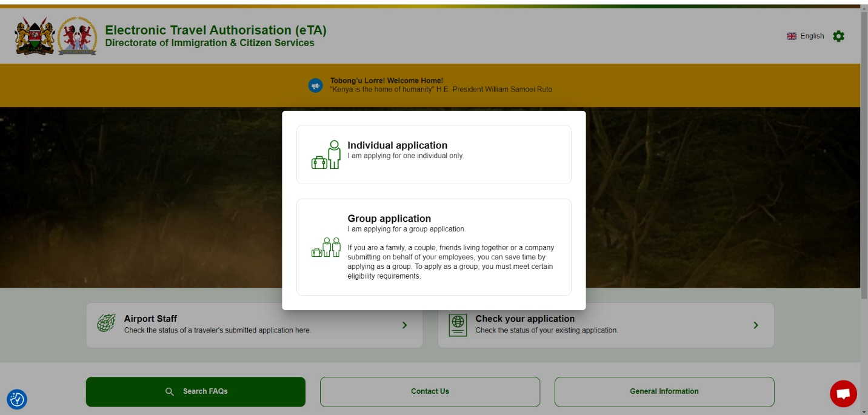Click the Immigration Services lion emblem
The height and width of the screenshot is (415, 868).
[77, 36]
